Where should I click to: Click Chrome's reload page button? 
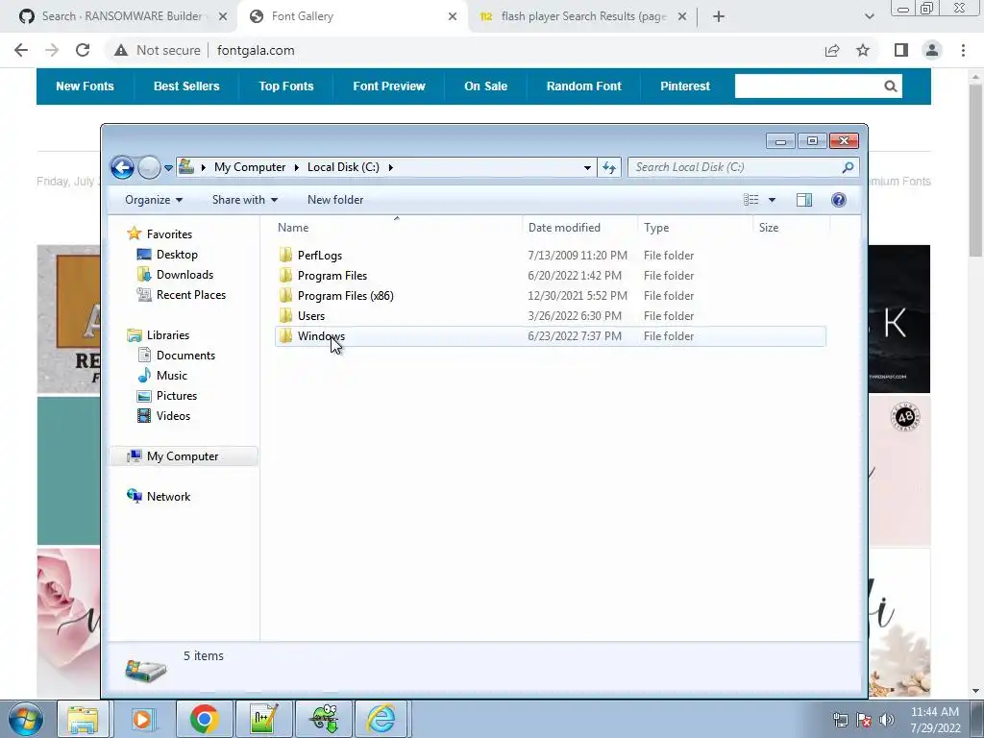coord(83,50)
